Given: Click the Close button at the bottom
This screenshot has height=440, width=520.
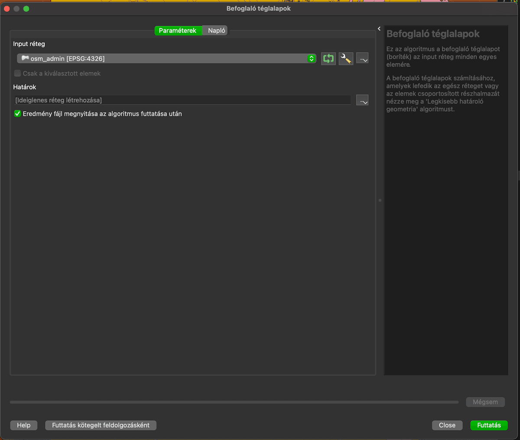Looking at the screenshot, I should 447,425.
